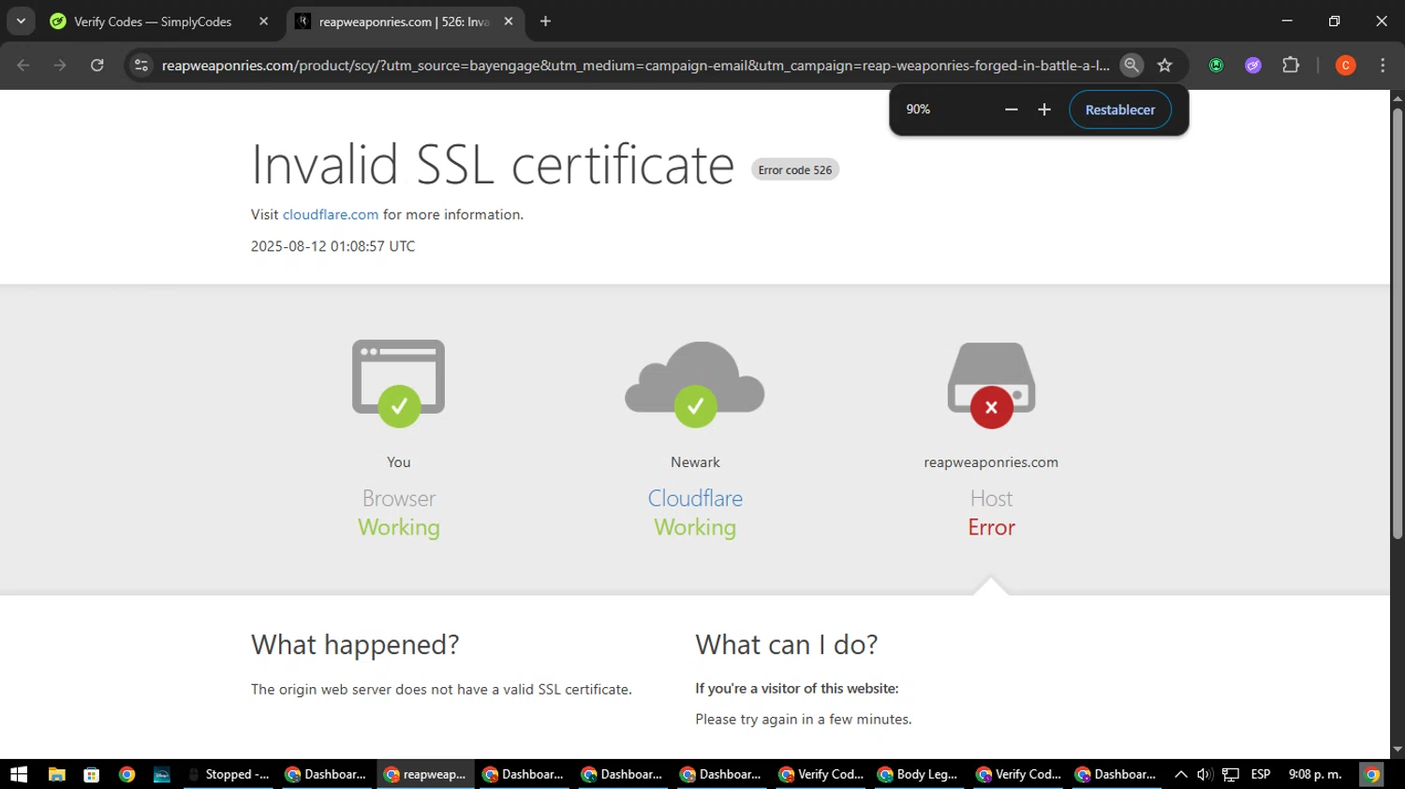The width and height of the screenshot is (1405, 789).
Task: Show hidden system tray icons chevron
Action: click(x=1181, y=774)
